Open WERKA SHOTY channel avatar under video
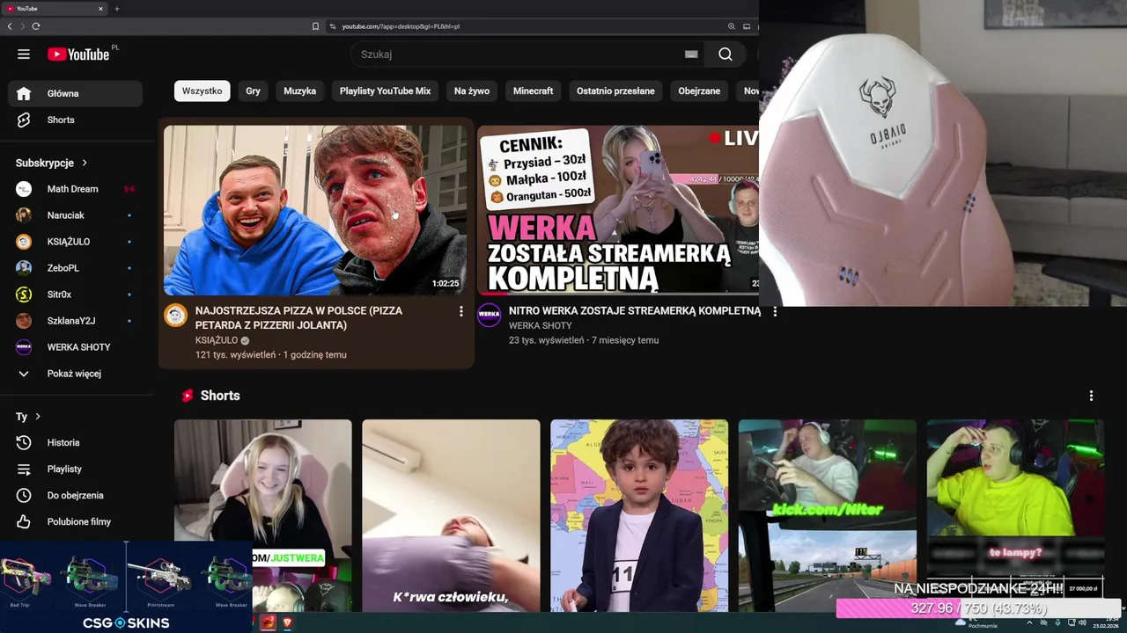 pyautogui.click(x=489, y=316)
